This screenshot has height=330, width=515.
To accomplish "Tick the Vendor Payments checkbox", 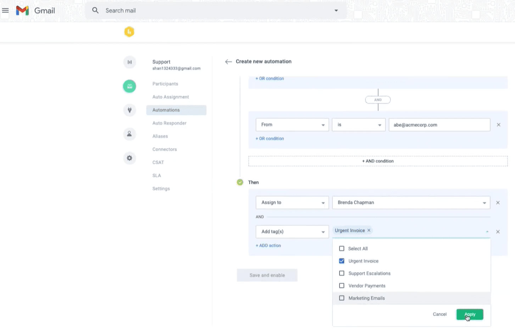I will pyautogui.click(x=342, y=286).
